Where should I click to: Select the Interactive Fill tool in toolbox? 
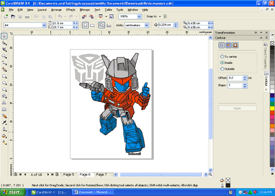pyautogui.click(x=4, y=143)
